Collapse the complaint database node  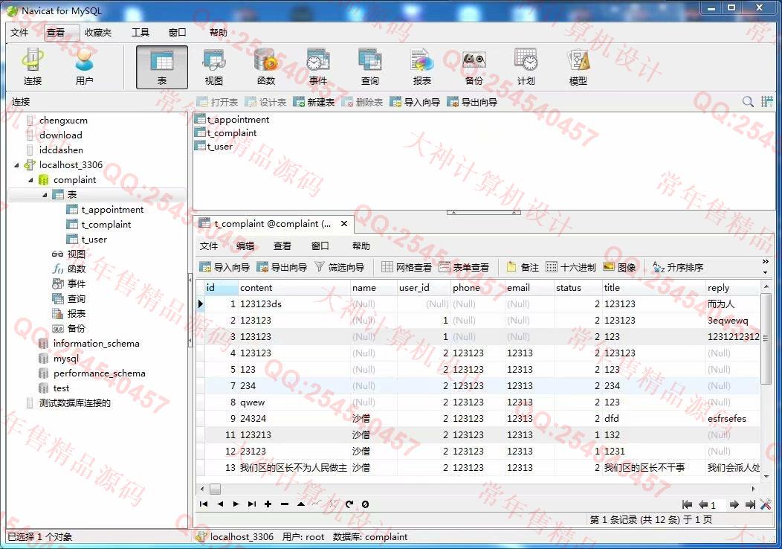pos(30,180)
